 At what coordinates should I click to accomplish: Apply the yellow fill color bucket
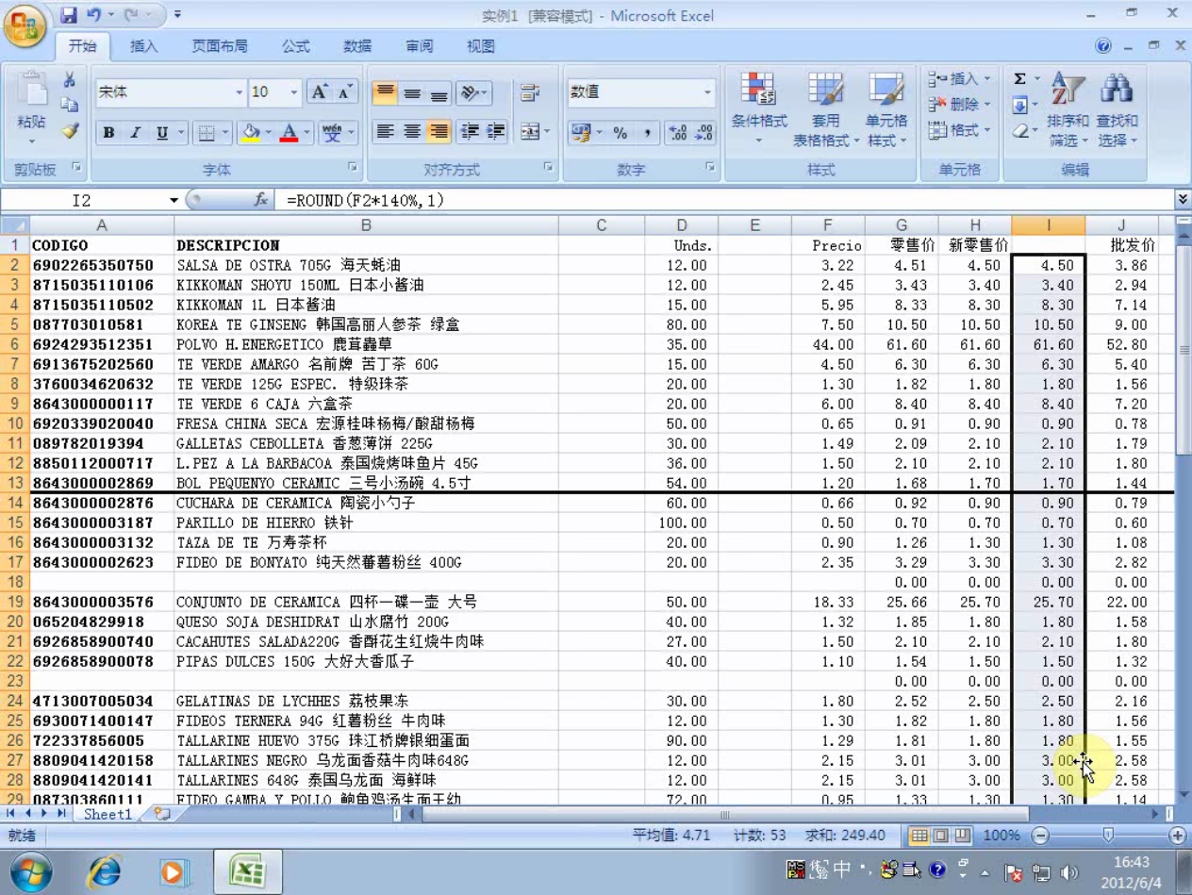251,133
